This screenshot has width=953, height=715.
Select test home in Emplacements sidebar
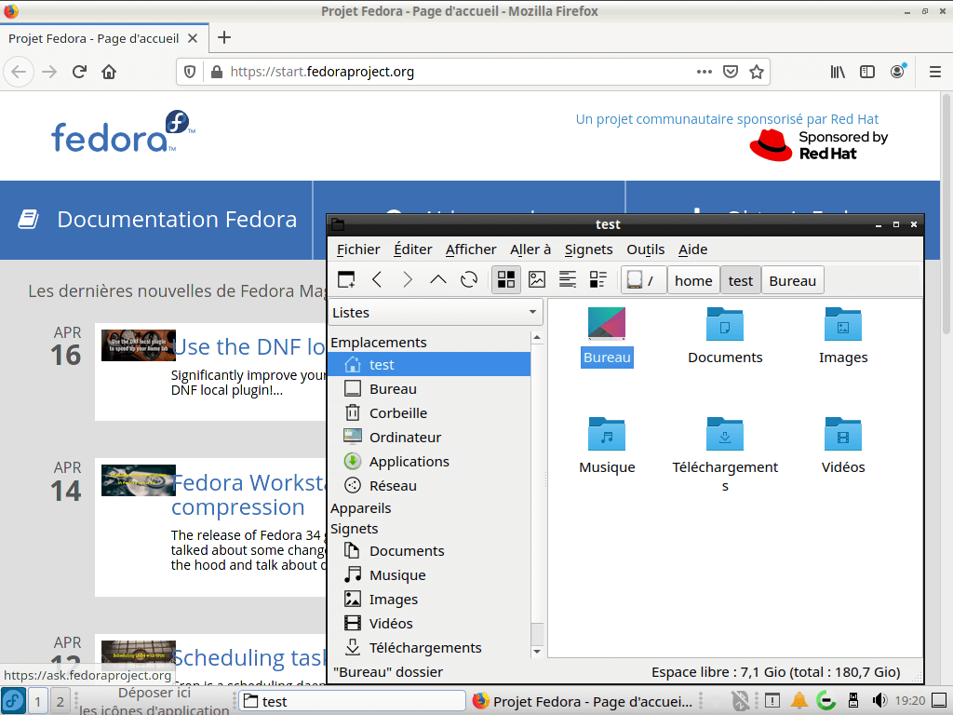click(x=429, y=364)
